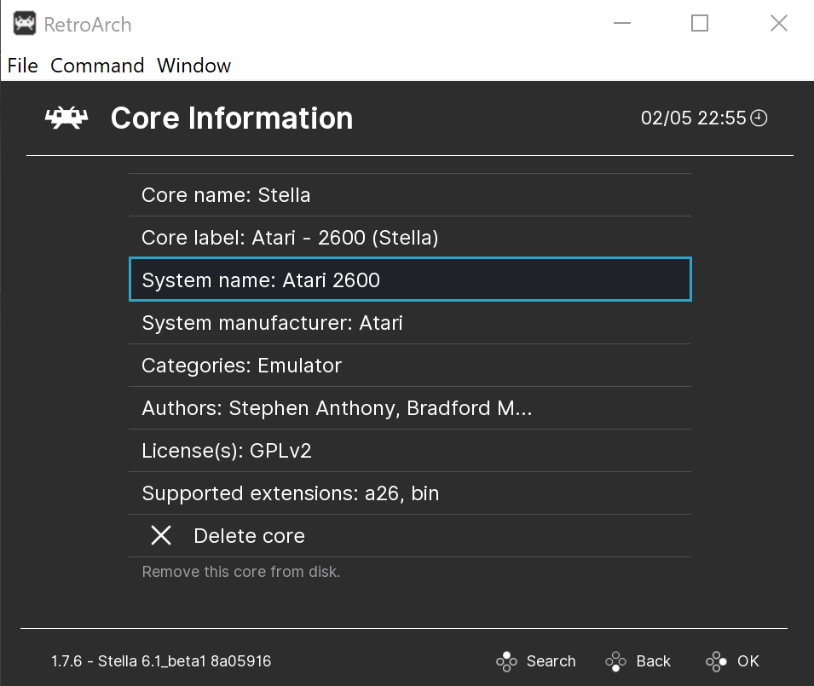Click the Search label in the footer
This screenshot has height=686, width=814.
(551, 661)
